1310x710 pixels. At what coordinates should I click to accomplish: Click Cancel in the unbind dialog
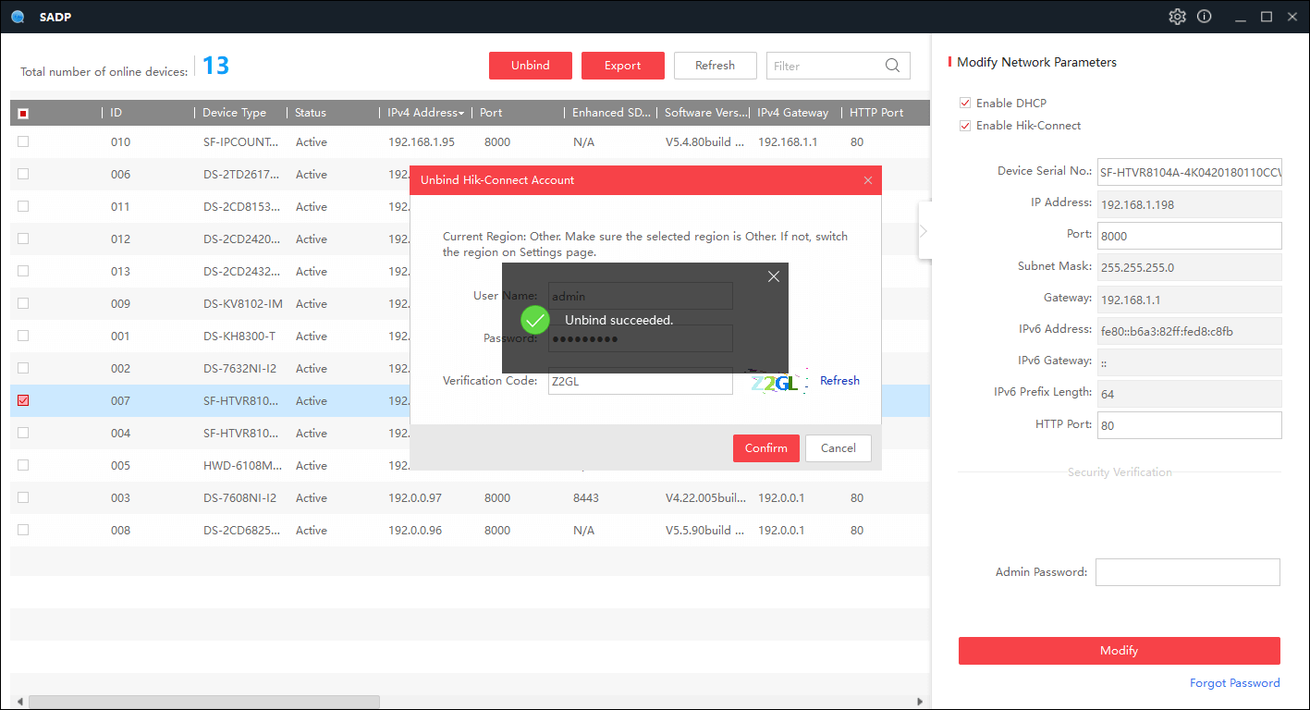(x=839, y=448)
